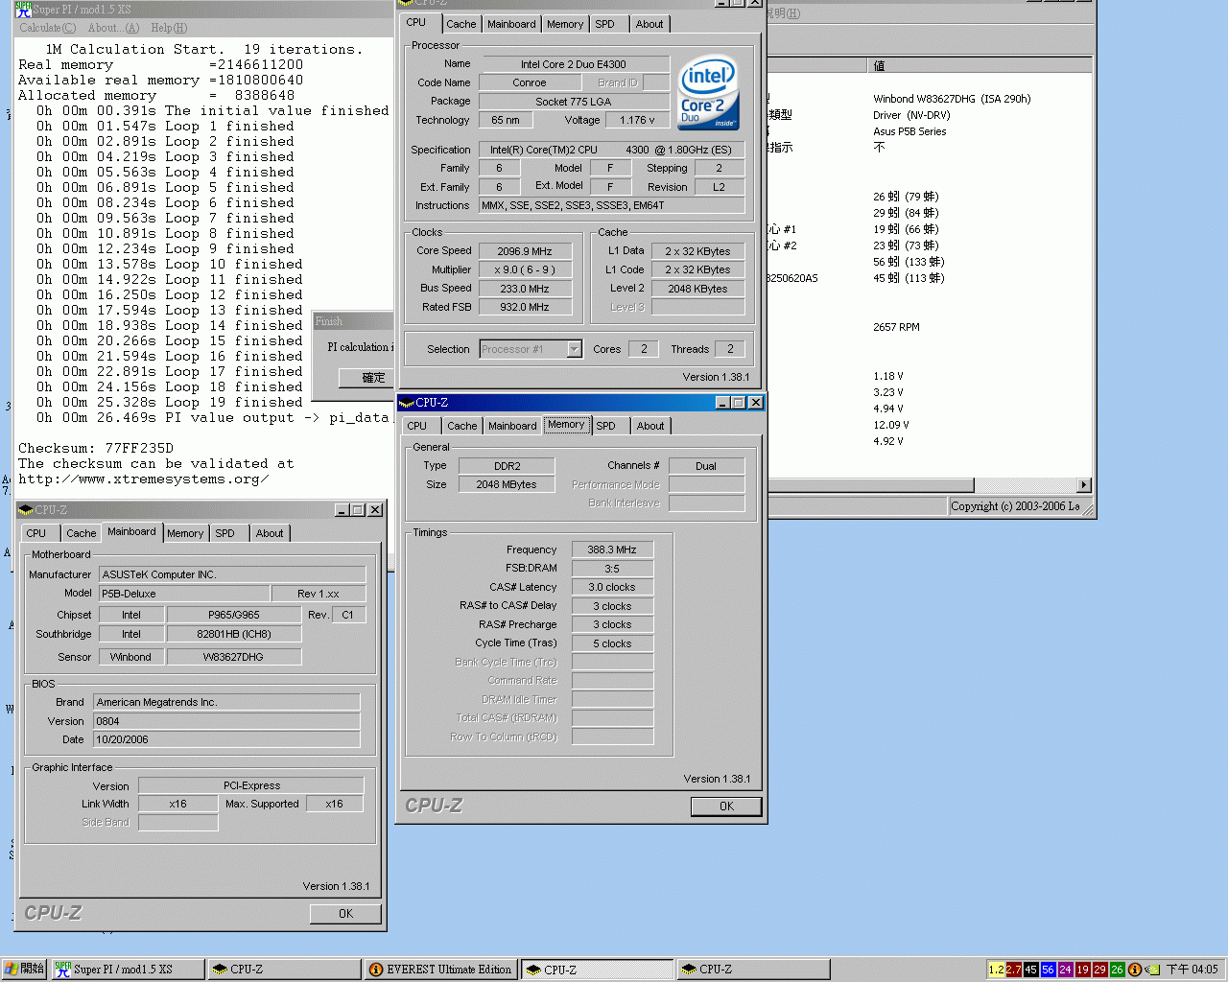Click Checksum: 77FF235D text
Viewport: 1228px width, 982px height.
pos(96,448)
